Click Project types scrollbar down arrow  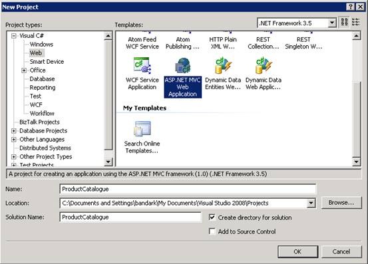(x=108, y=162)
